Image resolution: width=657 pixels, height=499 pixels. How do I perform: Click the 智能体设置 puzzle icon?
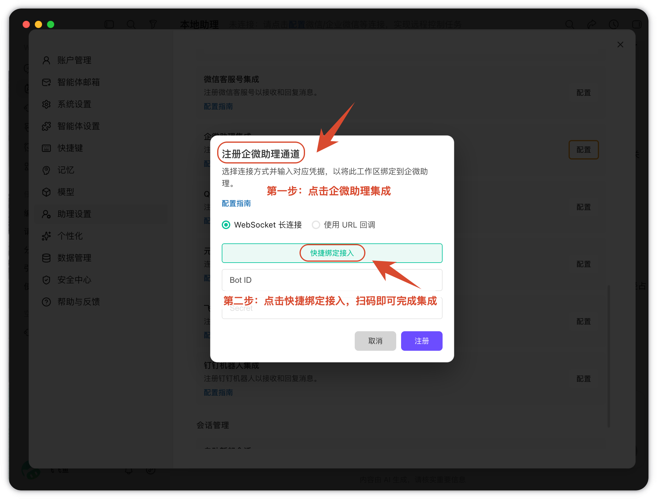coord(46,126)
